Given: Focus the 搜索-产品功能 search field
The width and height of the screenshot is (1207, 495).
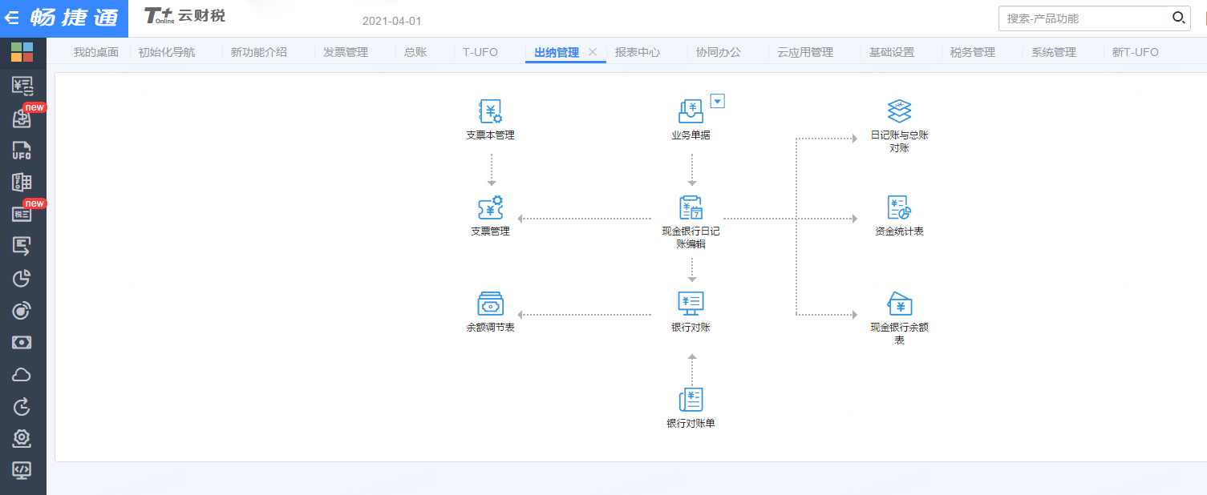Looking at the screenshot, I should 1084,18.
